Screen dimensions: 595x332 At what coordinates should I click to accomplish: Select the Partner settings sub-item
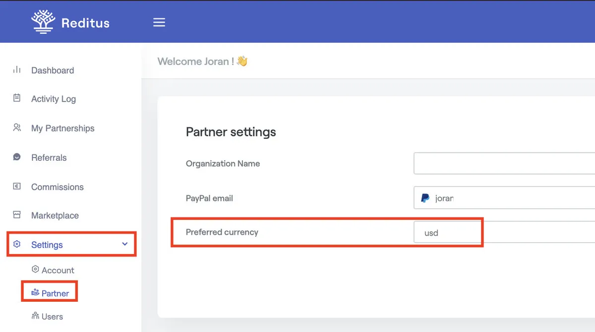pos(55,293)
